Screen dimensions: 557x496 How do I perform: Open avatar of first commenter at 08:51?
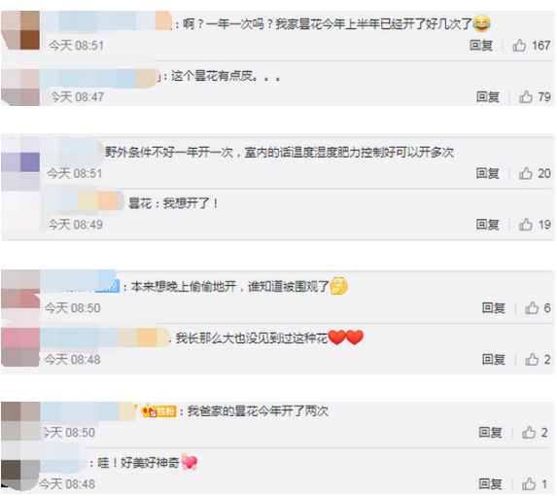point(20,30)
